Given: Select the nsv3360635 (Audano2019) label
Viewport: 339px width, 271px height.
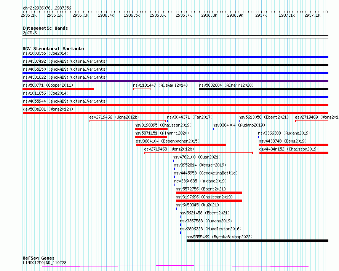Looking at the screenshot, I should (200, 181).
